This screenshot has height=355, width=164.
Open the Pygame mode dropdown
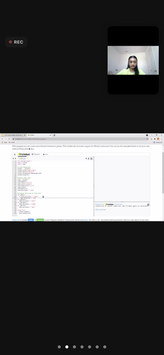tap(36, 154)
